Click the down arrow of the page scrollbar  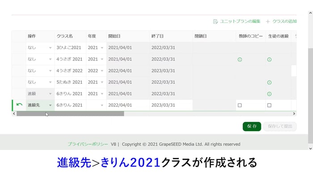coord(310,148)
